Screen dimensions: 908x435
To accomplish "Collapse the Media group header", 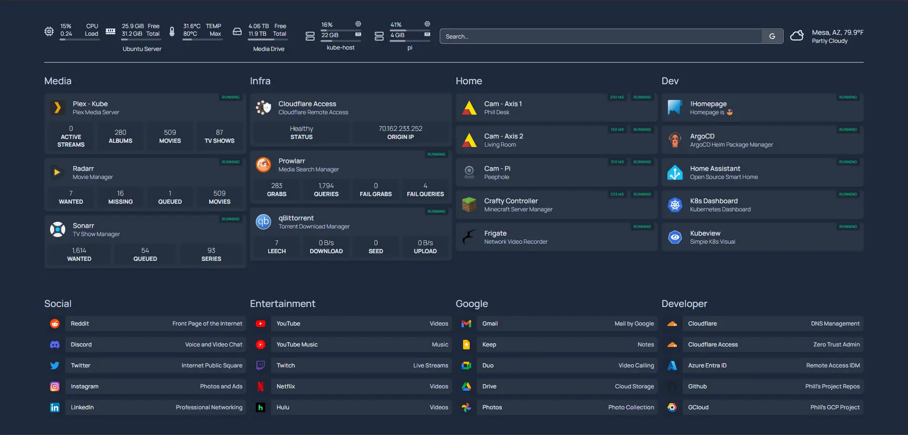I will [58, 81].
